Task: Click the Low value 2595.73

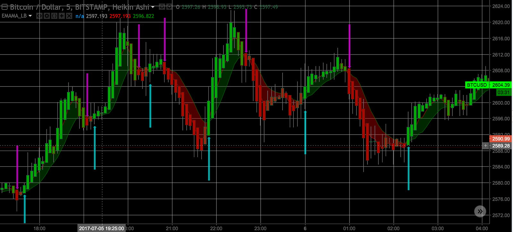Action: coord(243,7)
